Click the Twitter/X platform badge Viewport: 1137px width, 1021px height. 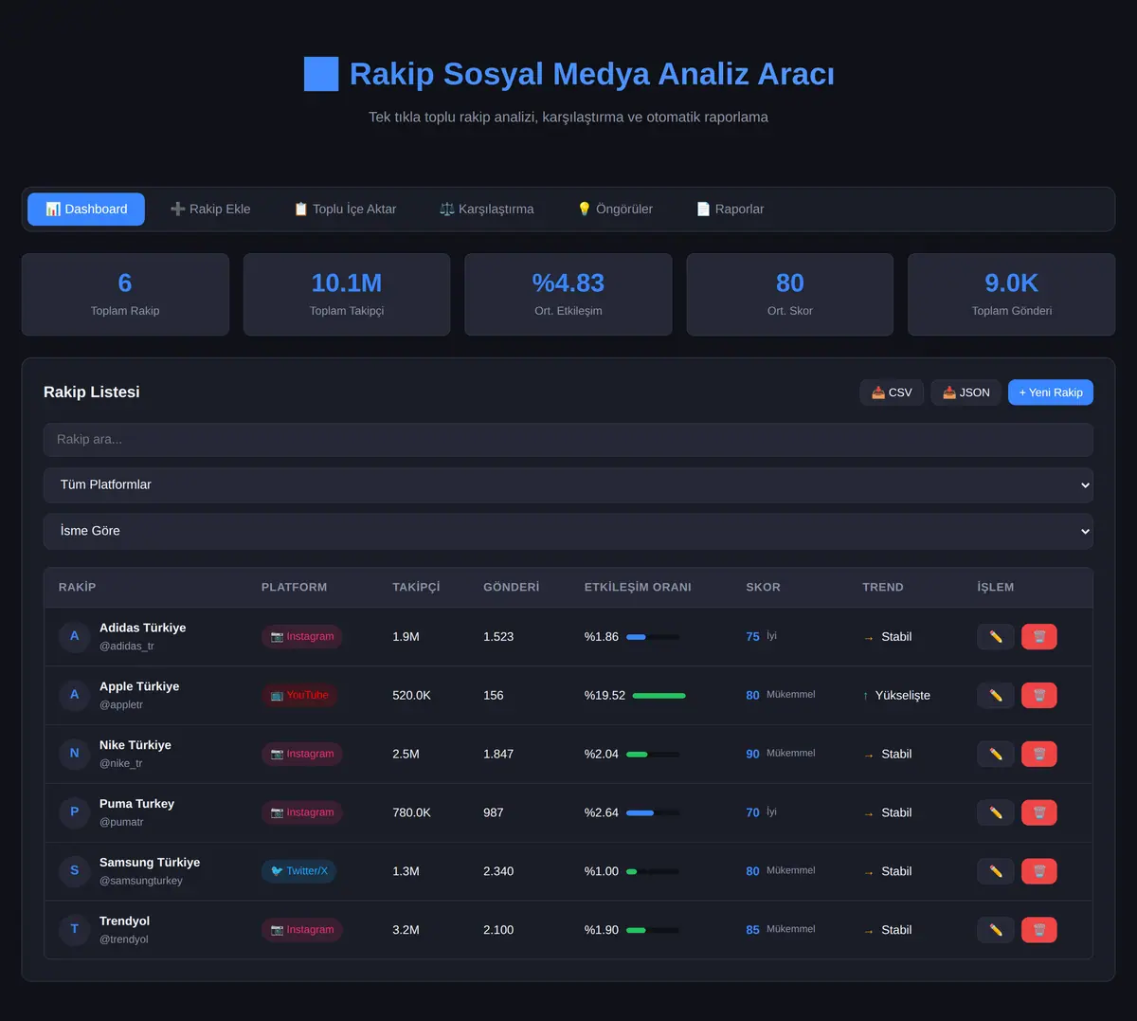click(x=299, y=871)
